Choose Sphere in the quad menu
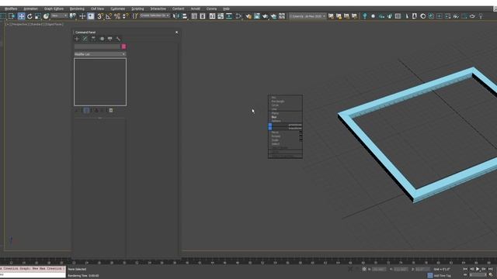The height and width of the screenshot is (279, 497). [276, 121]
